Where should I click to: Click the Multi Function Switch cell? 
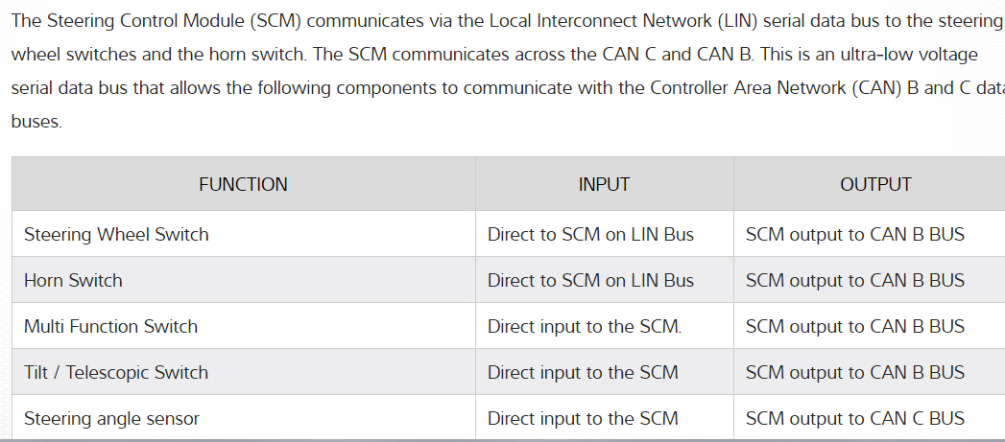click(x=110, y=326)
